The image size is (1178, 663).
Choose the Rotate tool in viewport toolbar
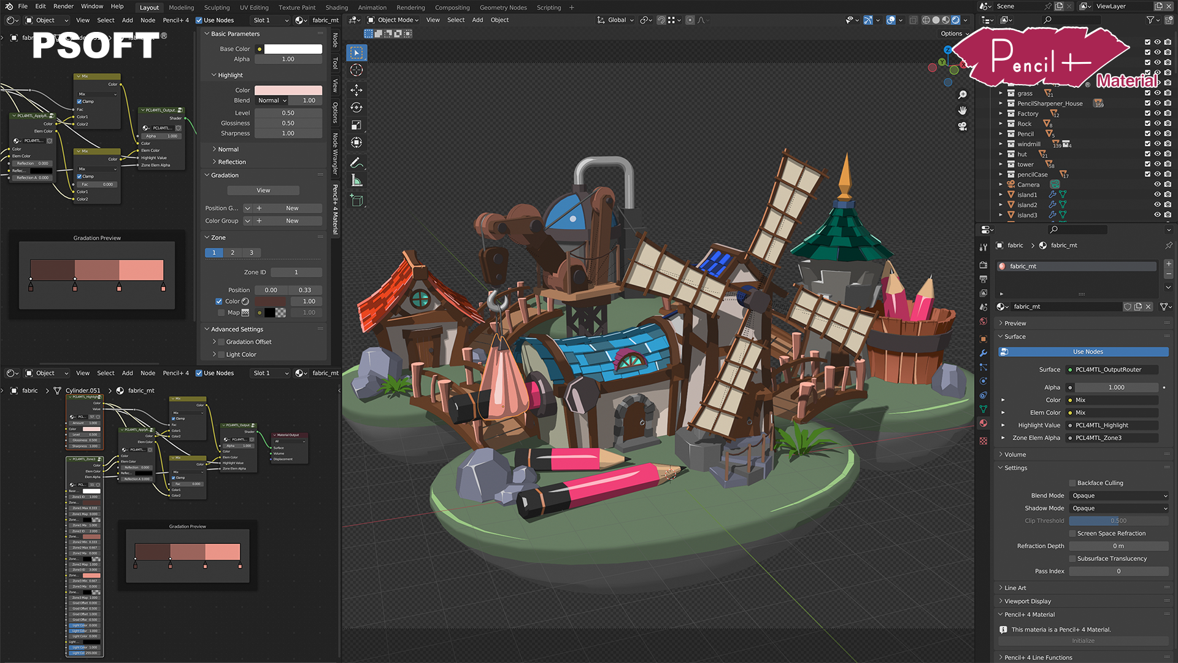(356, 107)
